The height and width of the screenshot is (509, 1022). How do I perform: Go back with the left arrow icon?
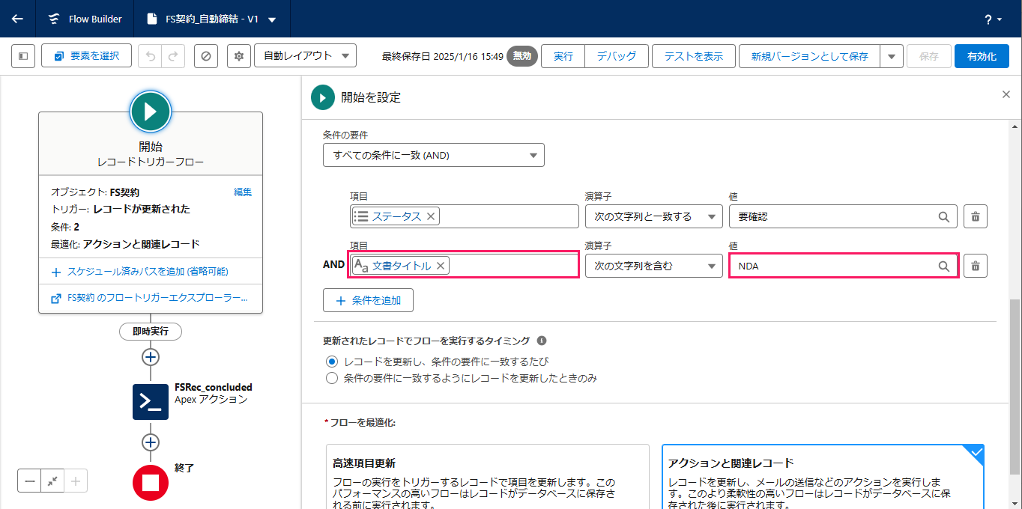pyautogui.click(x=17, y=19)
